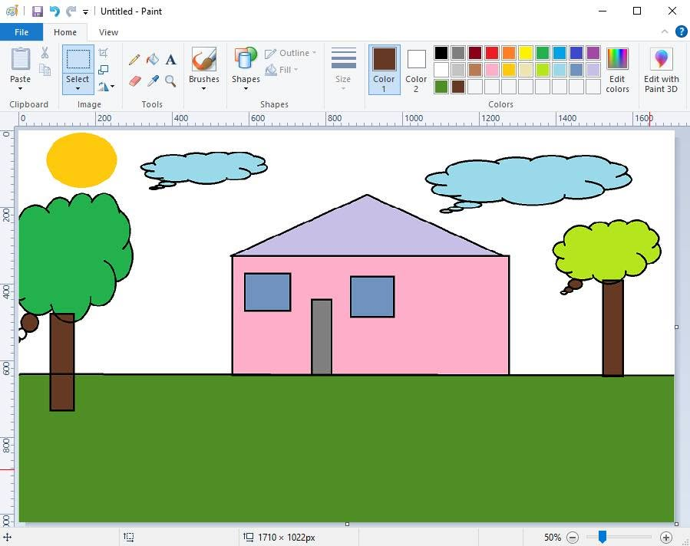
Task: Select the Color picker eyedropper tool
Action: tap(153, 81)
